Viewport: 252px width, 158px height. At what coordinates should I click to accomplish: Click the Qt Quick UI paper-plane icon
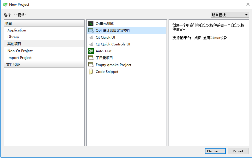point(91,37)
